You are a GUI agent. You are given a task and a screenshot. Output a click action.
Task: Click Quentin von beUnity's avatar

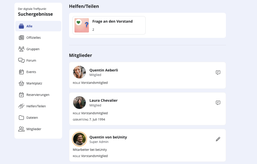point(79,139)
